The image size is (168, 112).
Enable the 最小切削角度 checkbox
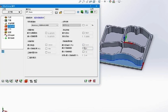pyautogui.click(x=83, y=52)
